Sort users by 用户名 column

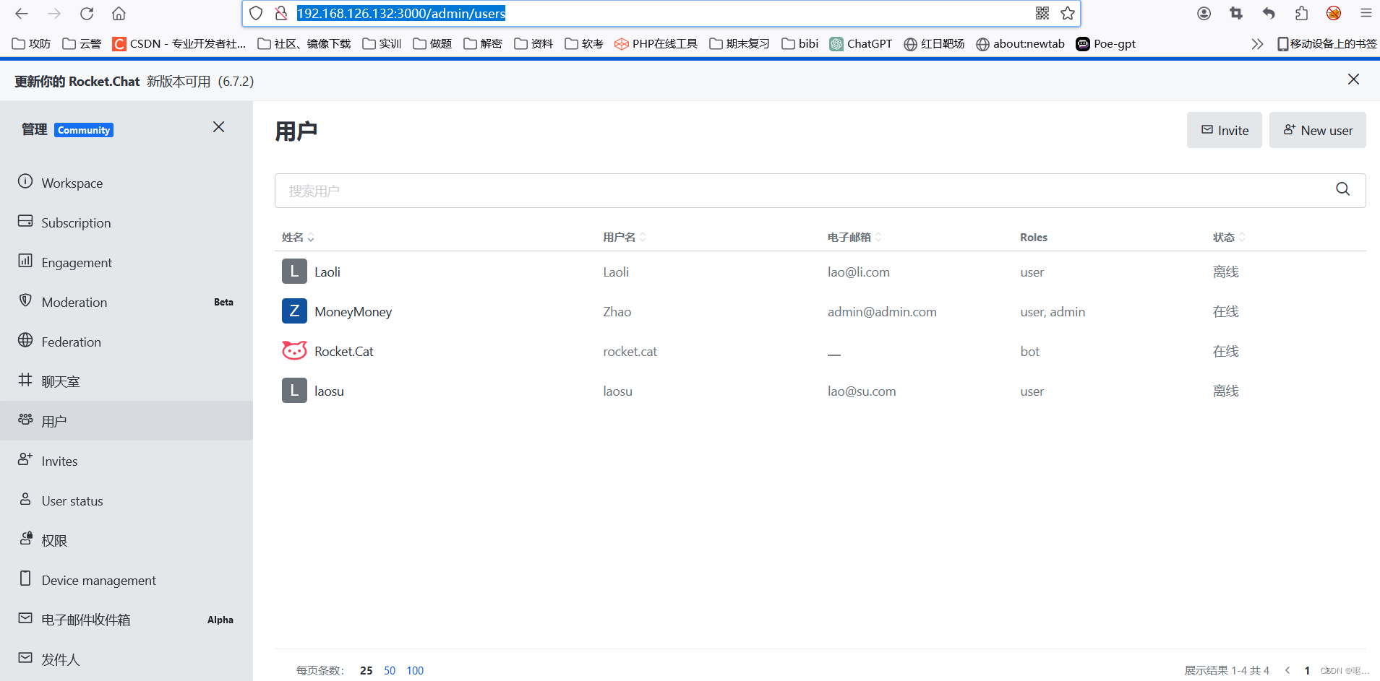click(624, 237)
